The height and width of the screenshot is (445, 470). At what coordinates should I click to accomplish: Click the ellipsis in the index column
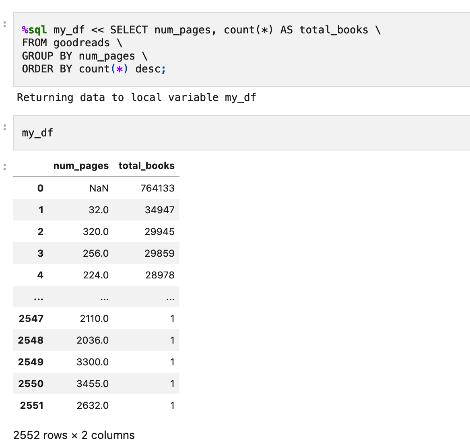[39, 298]
